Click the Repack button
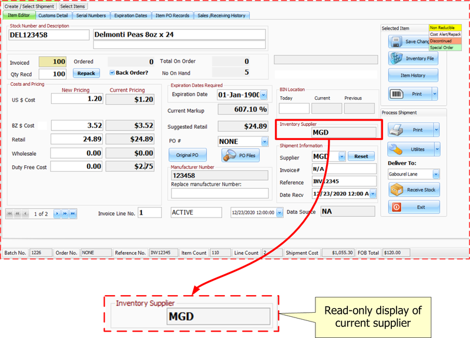This screenshot has width=470, height=338. coord(86,73)
